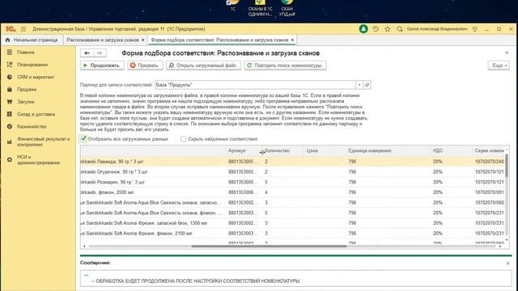Viewport: 518px width, 291px height.
Task: Switch to Распознавание и загрузка сканов tab
Action: click(x=103, y=40)
